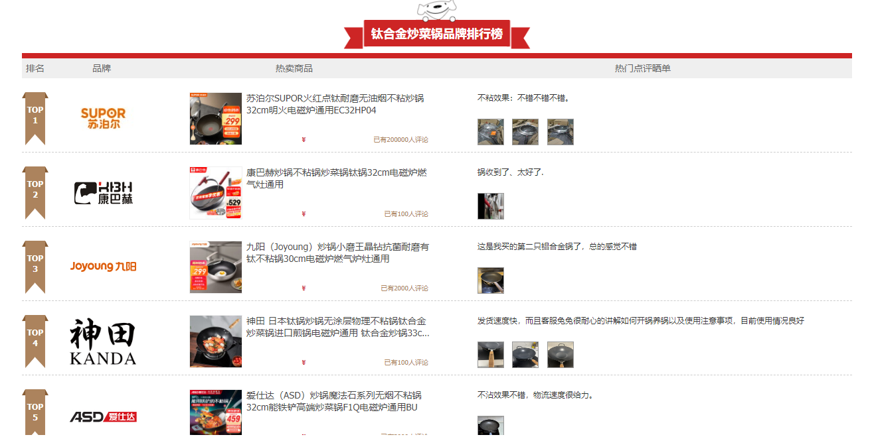870x437 pixels.
Task: Open middle review photo for the SUPOR wok
Action: click(525, 132)
